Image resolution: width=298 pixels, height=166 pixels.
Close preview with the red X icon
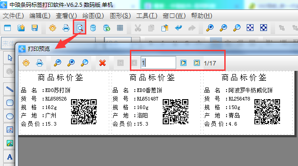102,63
